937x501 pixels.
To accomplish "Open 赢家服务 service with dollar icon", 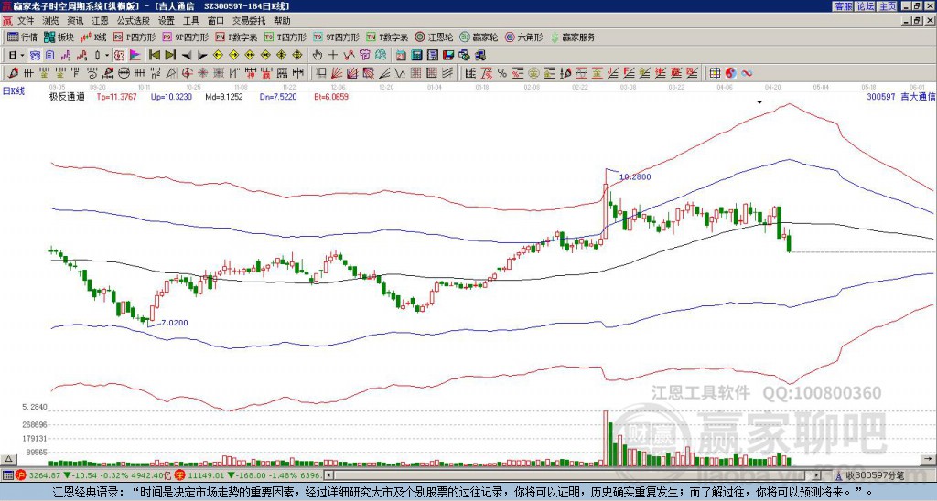I will (573, 37).
